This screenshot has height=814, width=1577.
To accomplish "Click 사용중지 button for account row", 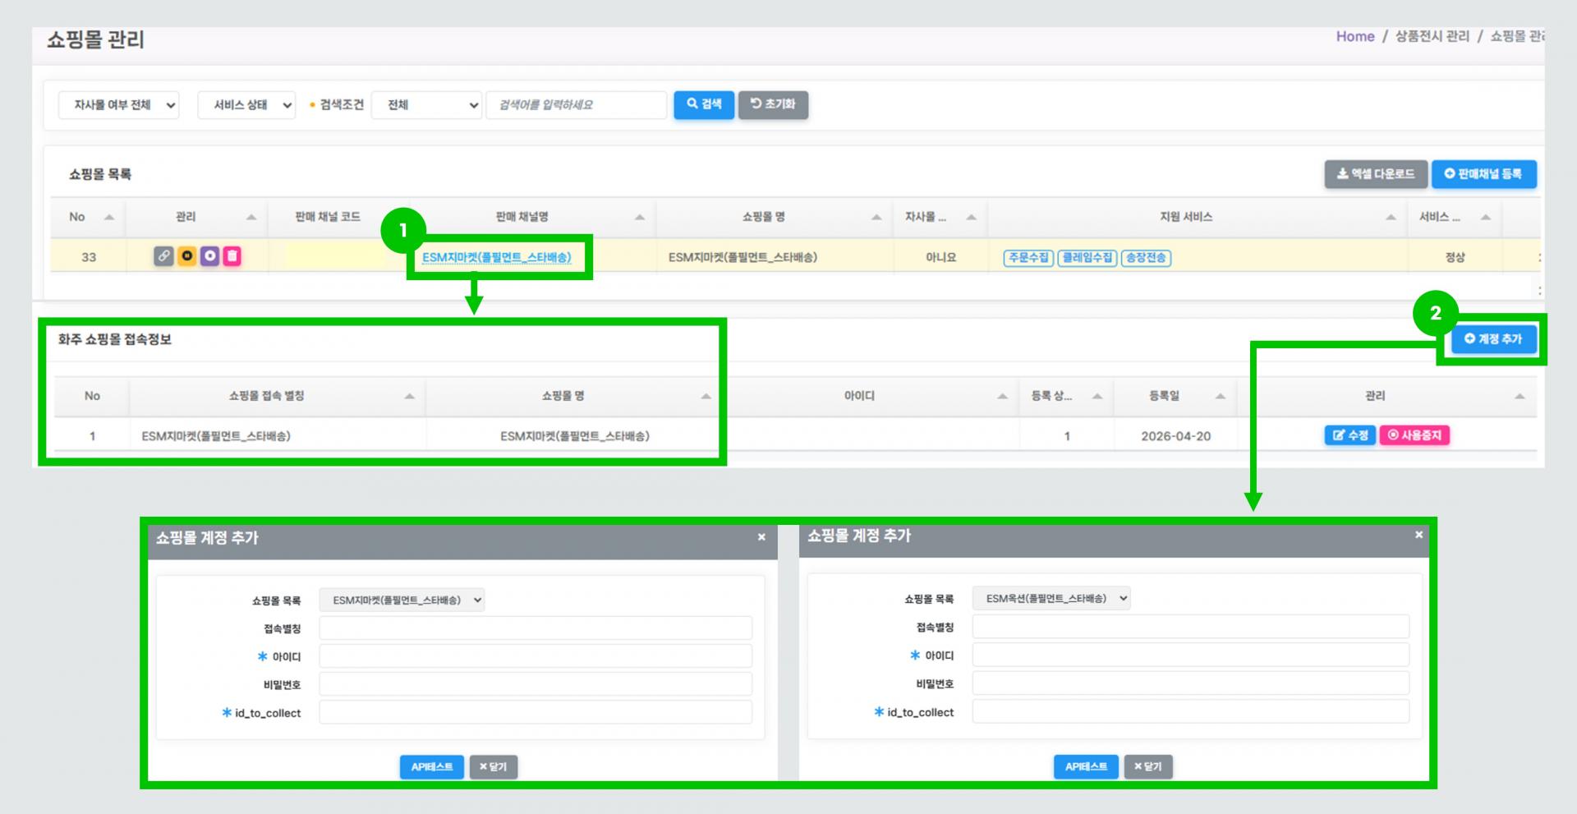I will [x=1414, y=435].
